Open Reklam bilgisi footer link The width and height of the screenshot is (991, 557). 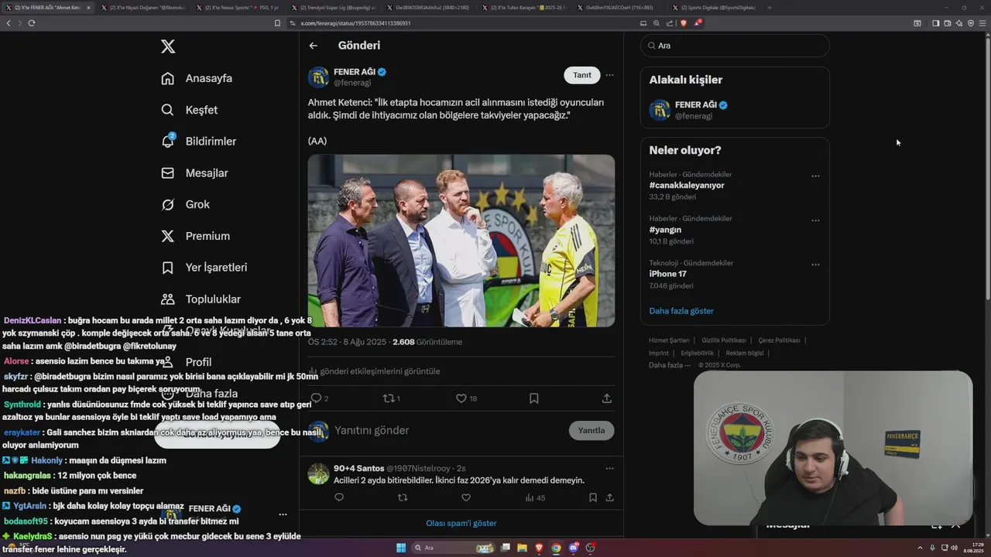click(745, 353)
